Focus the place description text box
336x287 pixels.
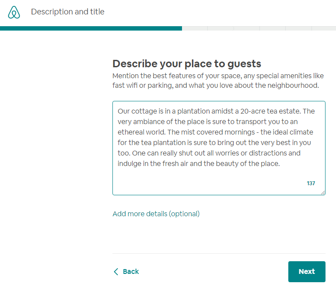tap(219, 148)
